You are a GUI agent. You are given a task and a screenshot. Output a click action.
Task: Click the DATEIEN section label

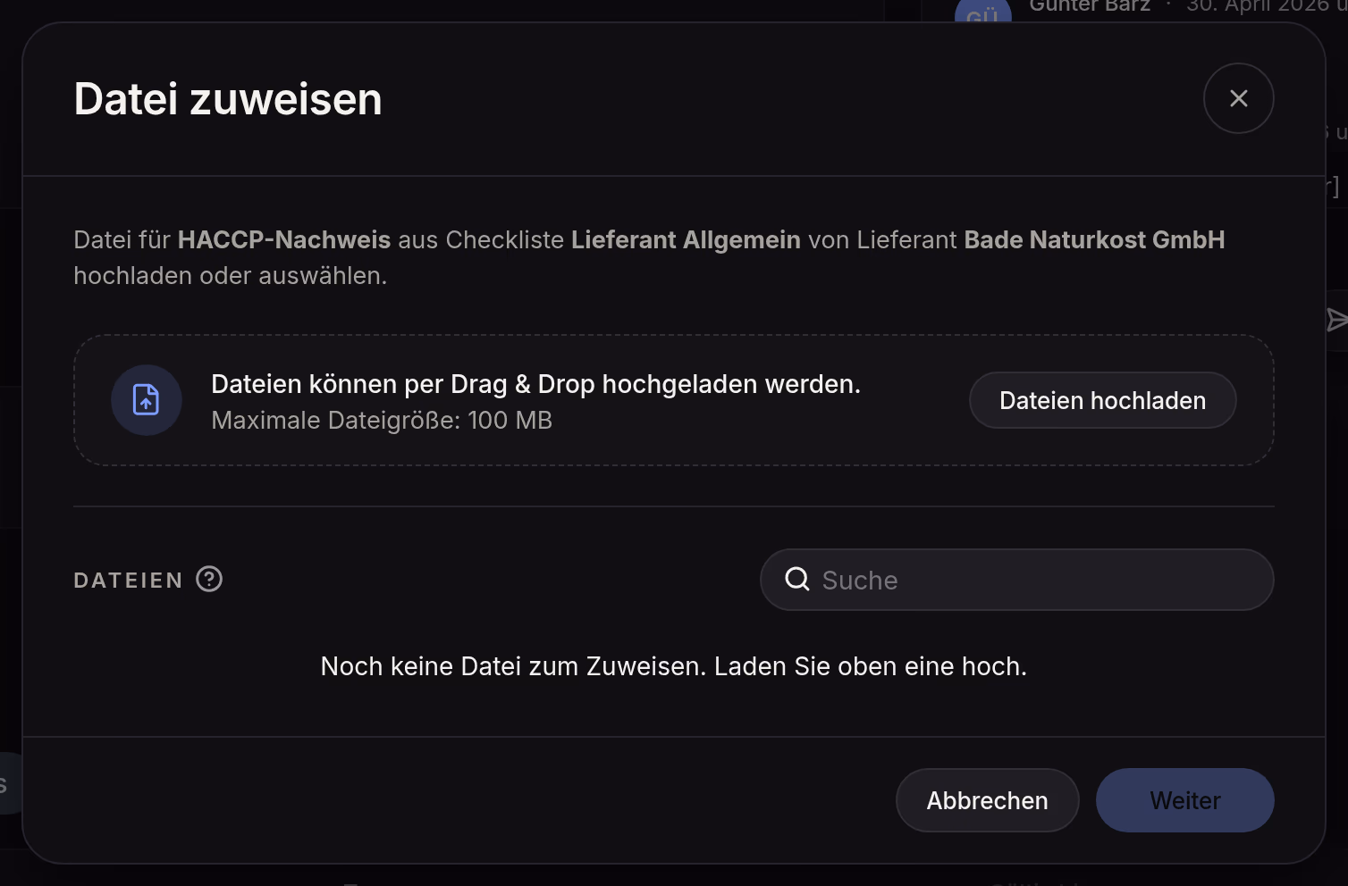128,581
